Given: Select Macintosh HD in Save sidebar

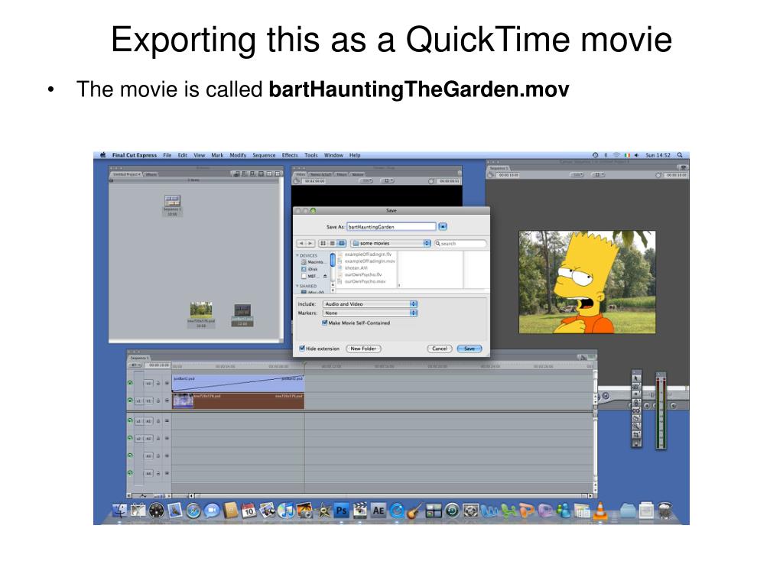Looking at the screenshot, I should point(313,262).
